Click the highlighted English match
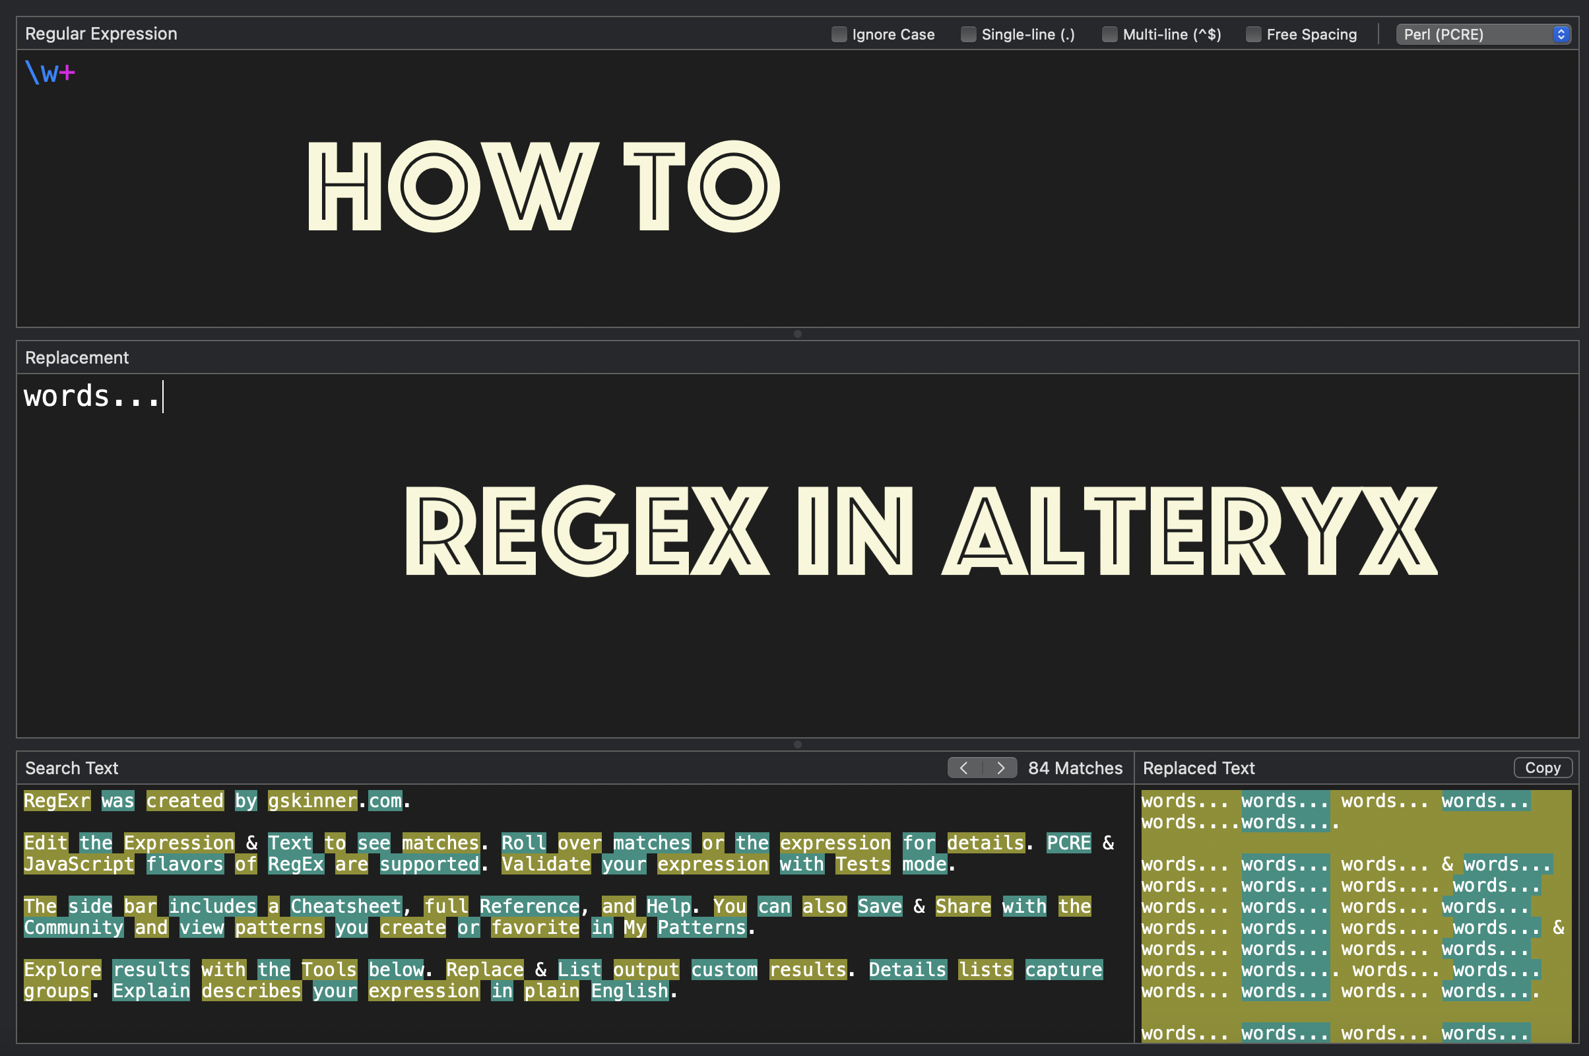This screenshot has height=1056, width=1589. click(630, 990)
